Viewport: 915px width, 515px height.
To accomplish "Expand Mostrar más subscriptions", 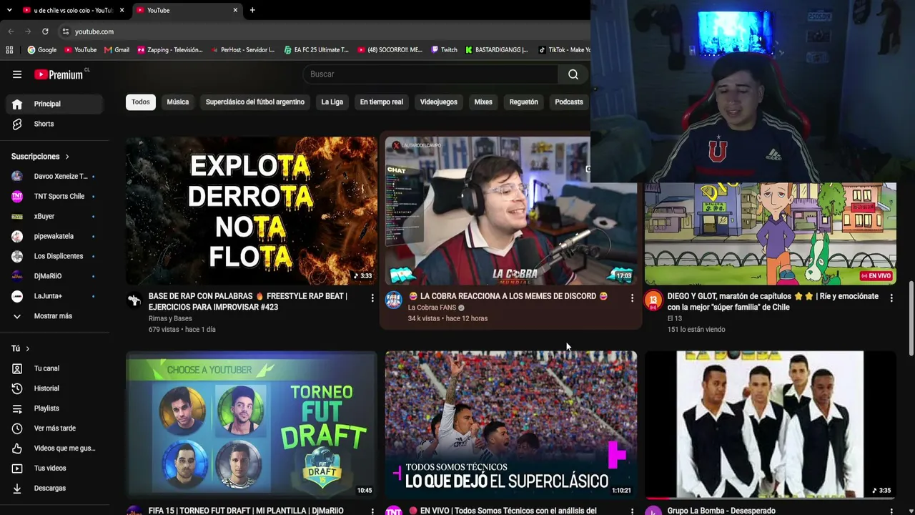I will click(x=54, y=316).
